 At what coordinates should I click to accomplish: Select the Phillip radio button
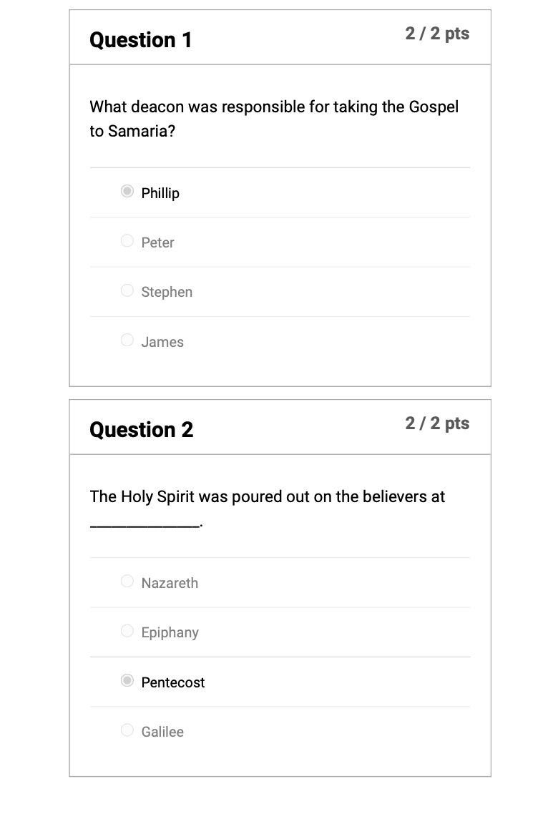click(x=127, y=191)
